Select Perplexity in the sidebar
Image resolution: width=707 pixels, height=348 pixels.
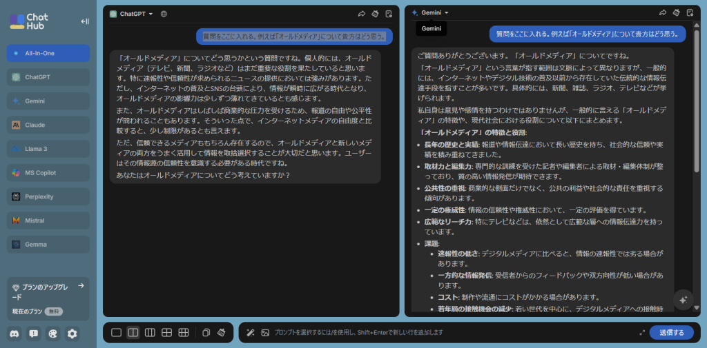48,196
